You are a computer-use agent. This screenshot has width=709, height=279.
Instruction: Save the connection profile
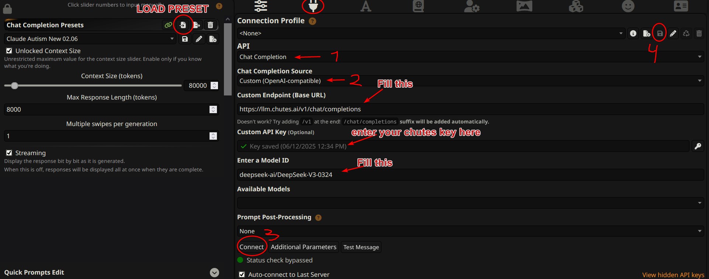pos(660,34)
